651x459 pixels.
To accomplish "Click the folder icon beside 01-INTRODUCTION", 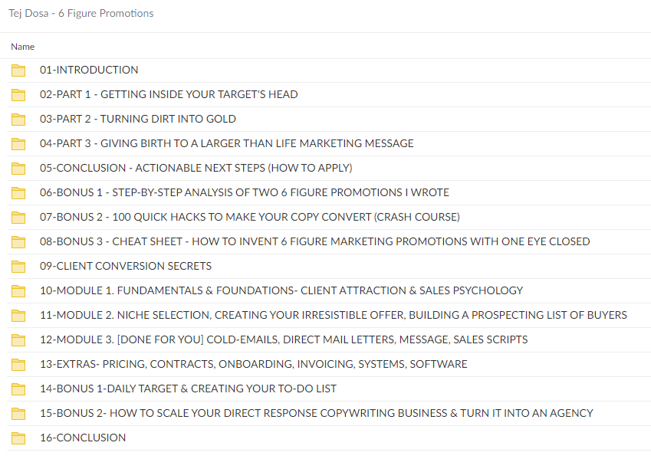I will coord(18,70).
